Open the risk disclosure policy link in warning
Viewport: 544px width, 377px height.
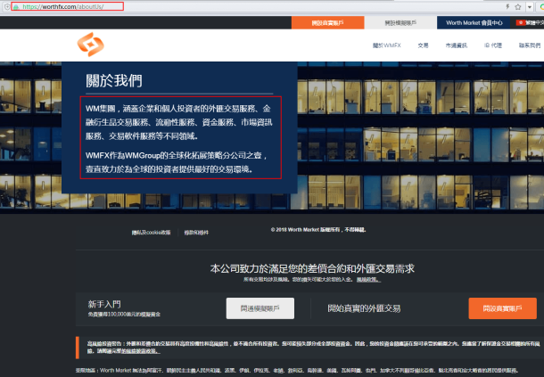click(x=141, y=351)
